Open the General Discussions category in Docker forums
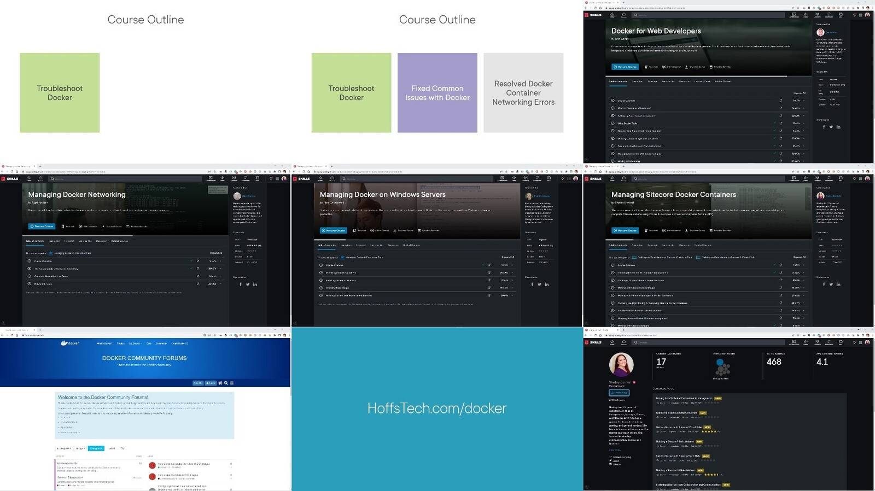Image resolution: width=875 pixels, height=491 pixels. pos(70,477)
